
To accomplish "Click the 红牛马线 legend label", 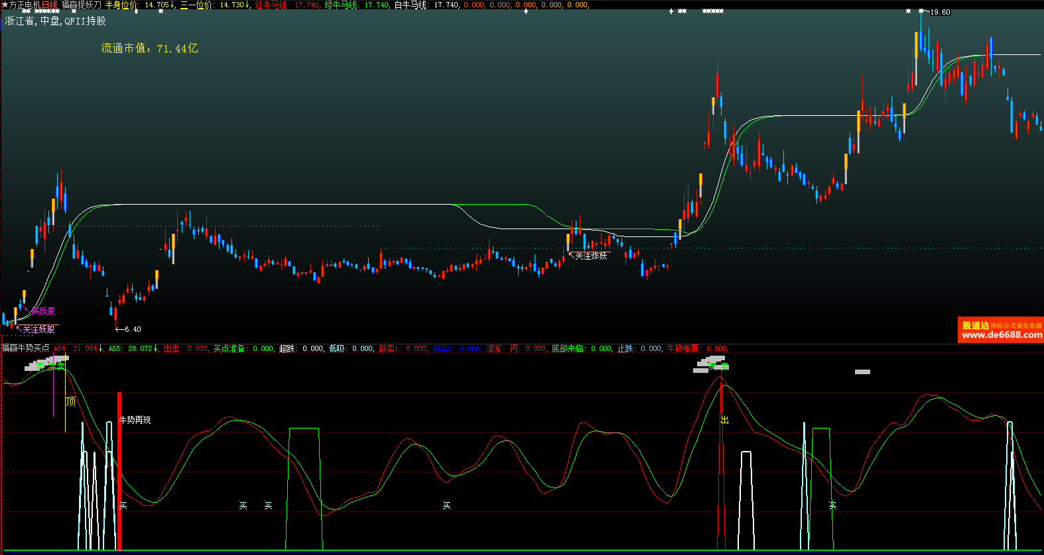I will tap(271, 5).
